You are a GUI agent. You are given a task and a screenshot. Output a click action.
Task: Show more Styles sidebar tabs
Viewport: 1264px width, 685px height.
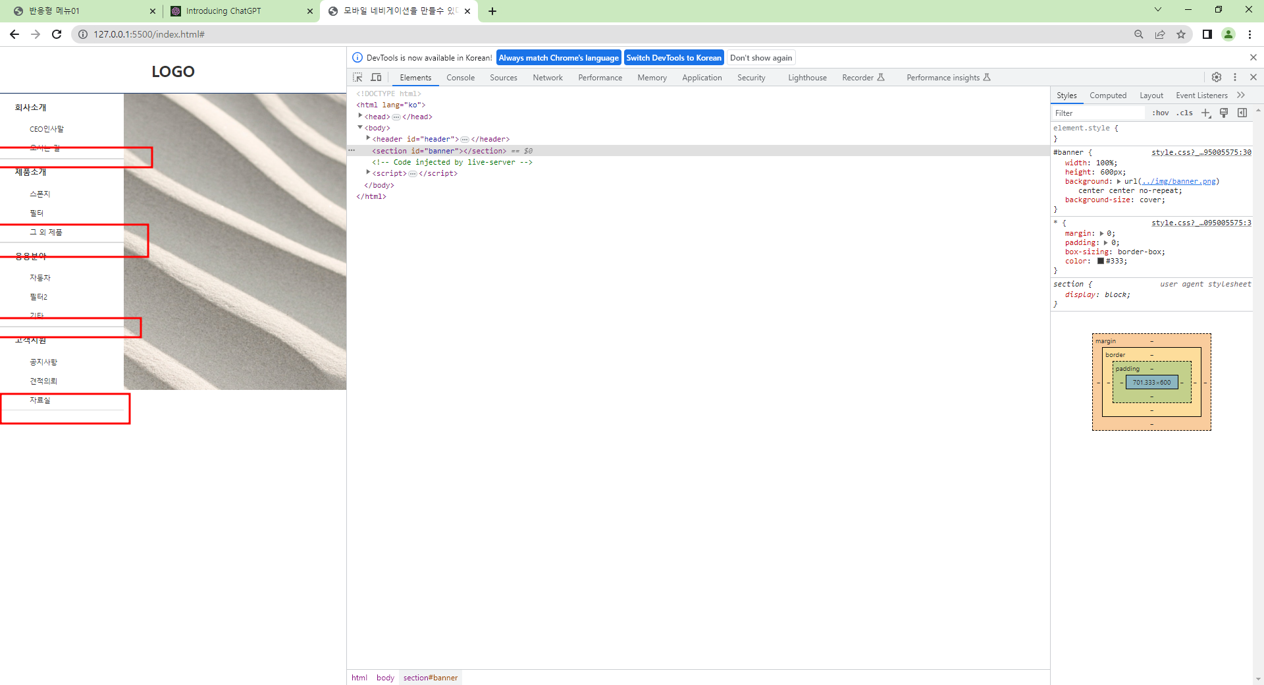pyautogui.click(x=1241, y=95)
